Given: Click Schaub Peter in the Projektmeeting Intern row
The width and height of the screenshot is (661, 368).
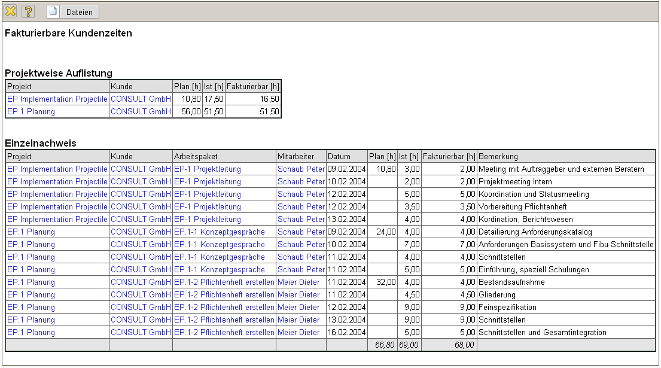Looking at the screenshot, I should coord(301,182).
